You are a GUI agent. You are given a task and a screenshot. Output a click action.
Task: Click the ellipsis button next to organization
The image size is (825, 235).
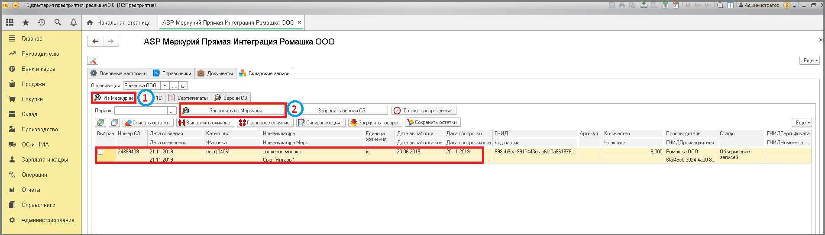[x=174, y=86]
